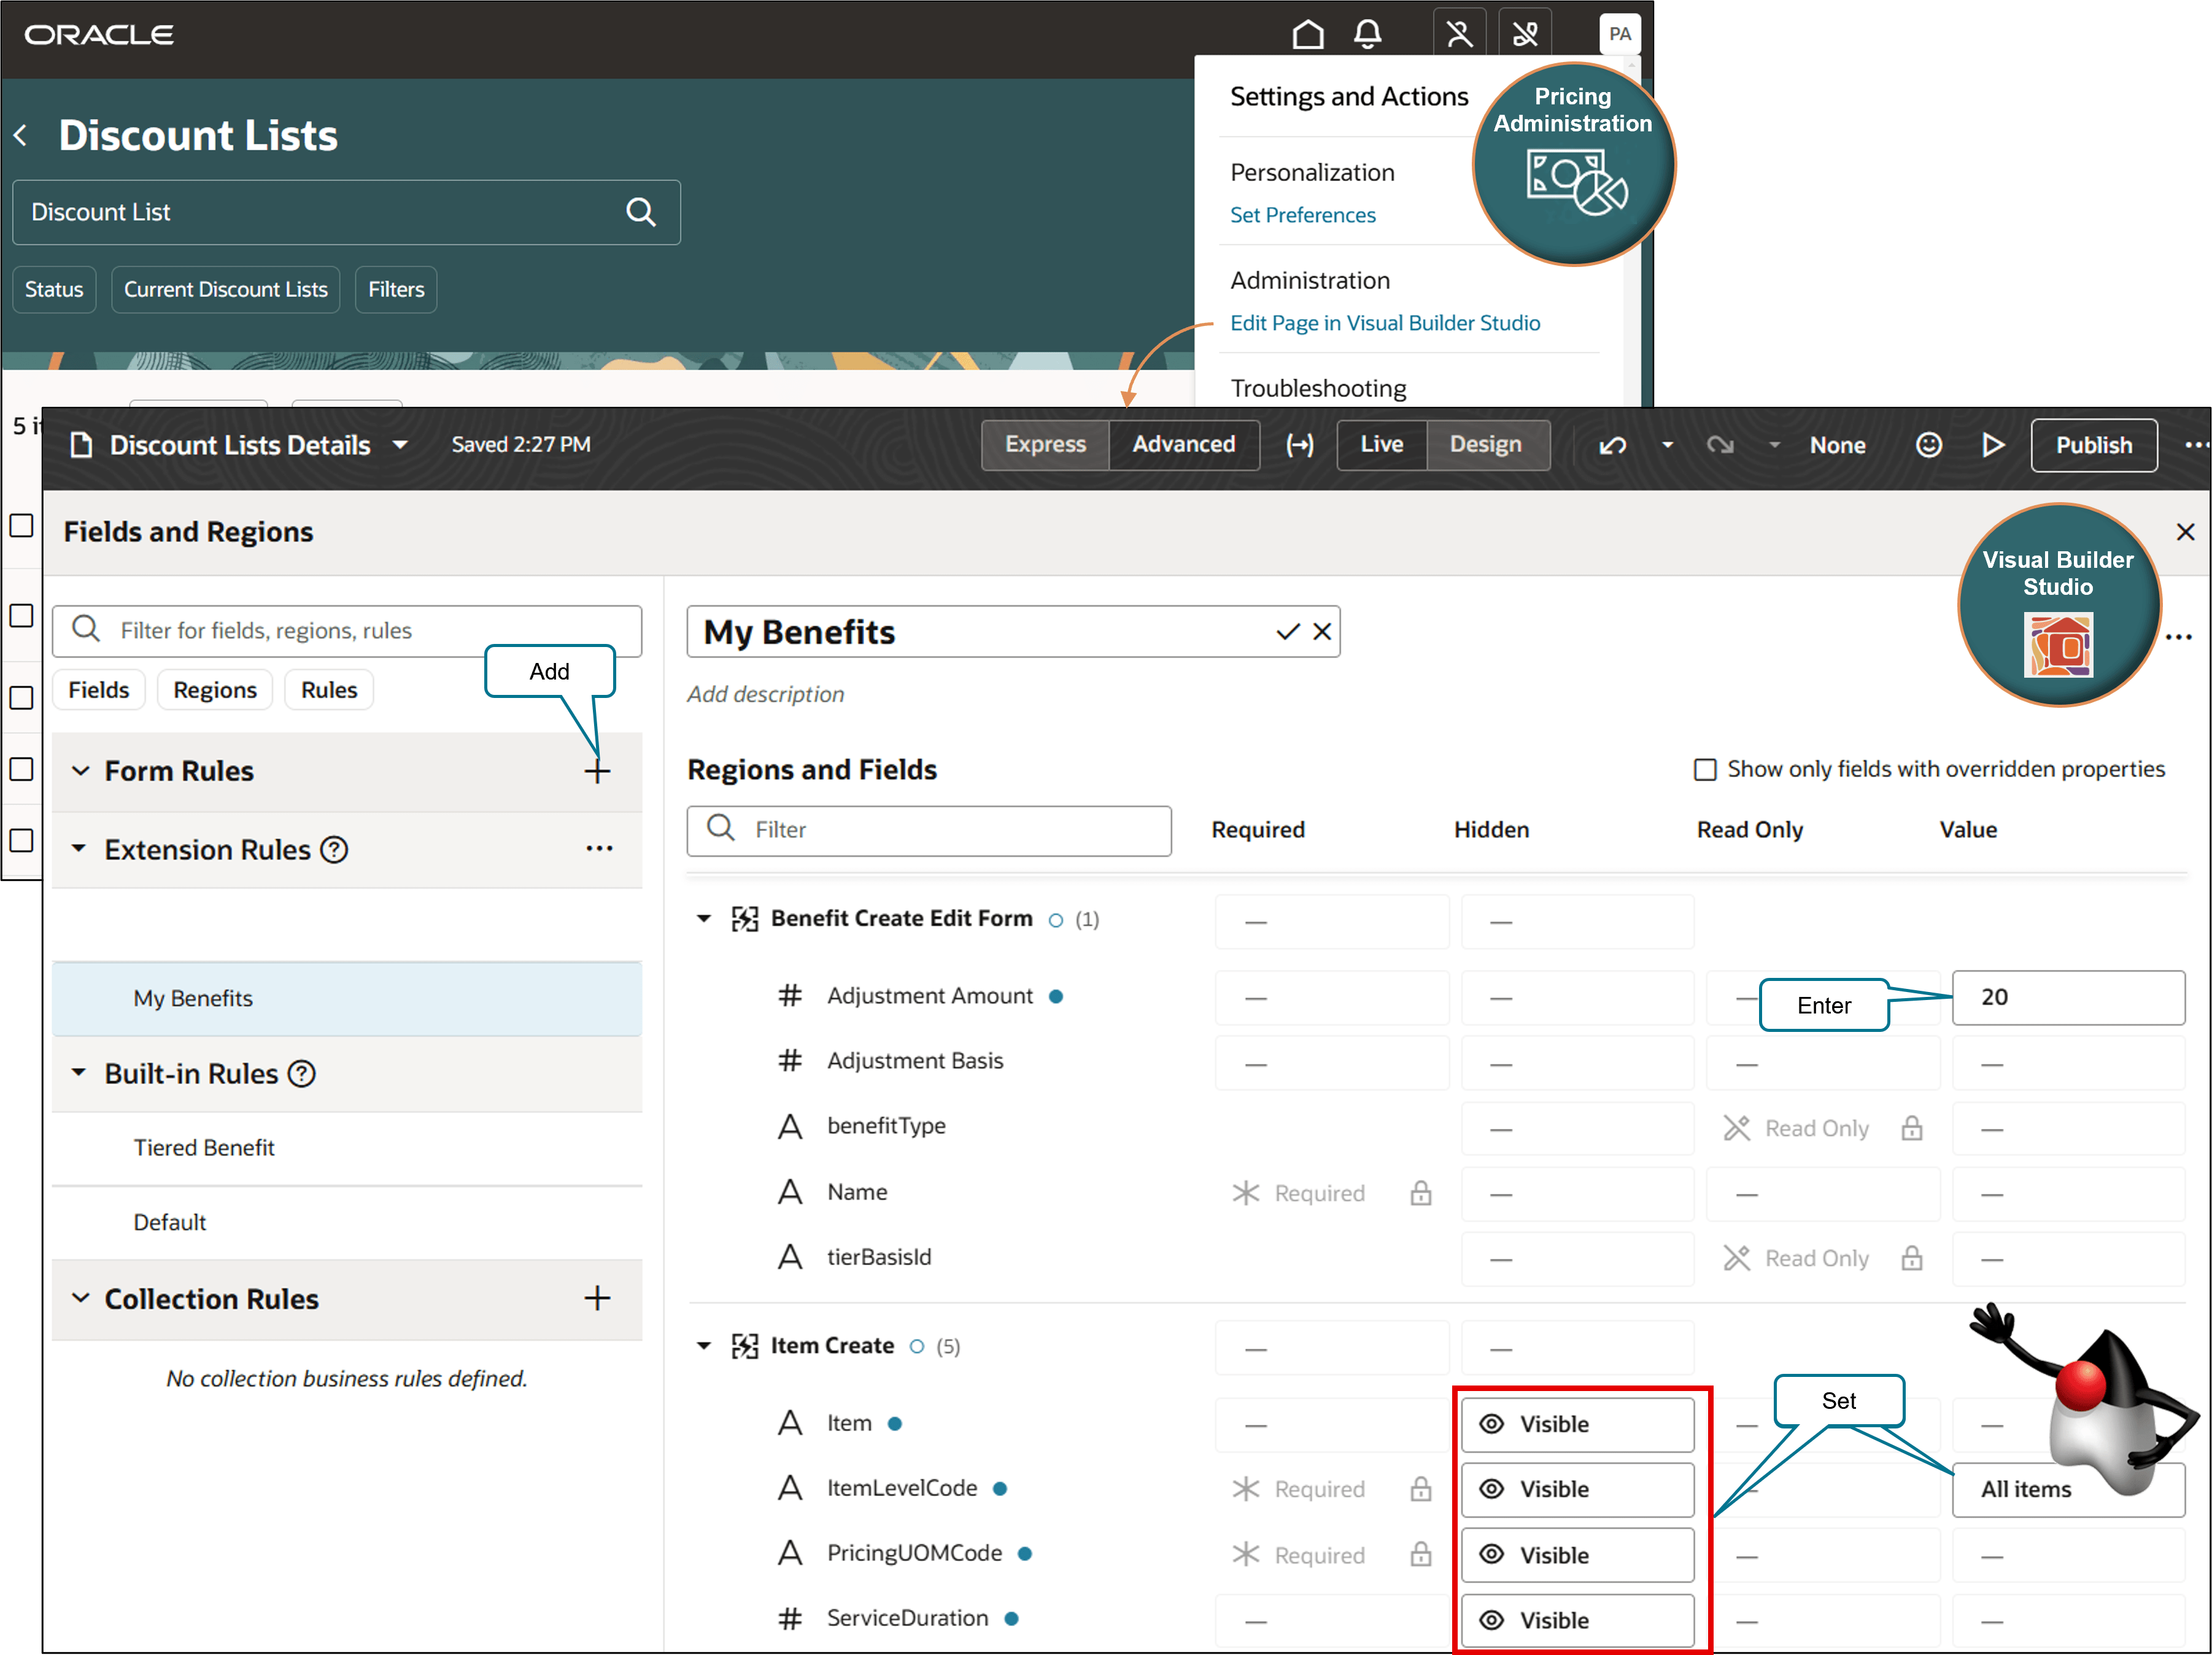
Task: Click the Preview play icon
Action: (1992, 445)
